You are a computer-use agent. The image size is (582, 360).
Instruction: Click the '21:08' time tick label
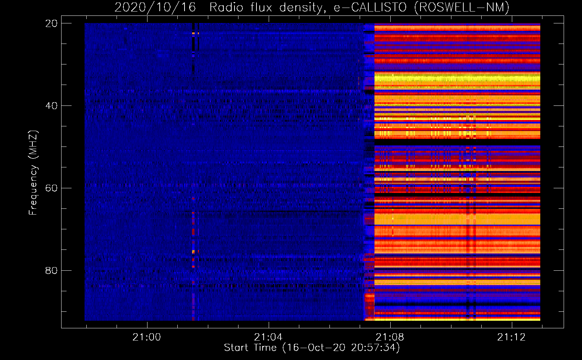pyautogui.click(x=390, y=337)
